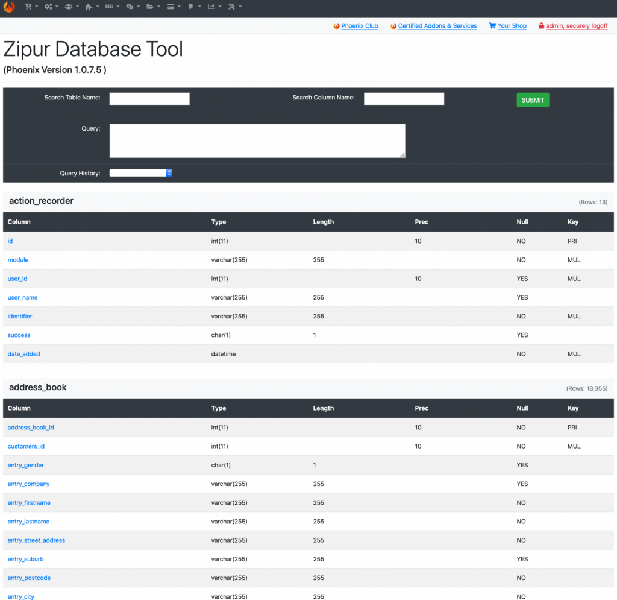The height and width of the screenshot is (600, 617).
Task: Open the wrench tools menu icon
Action: pos(231,6)
